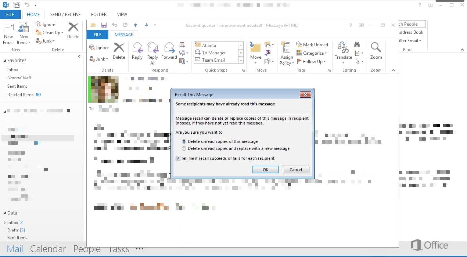Cancel the Recall This Message dialog

click(x=295, y=169)
